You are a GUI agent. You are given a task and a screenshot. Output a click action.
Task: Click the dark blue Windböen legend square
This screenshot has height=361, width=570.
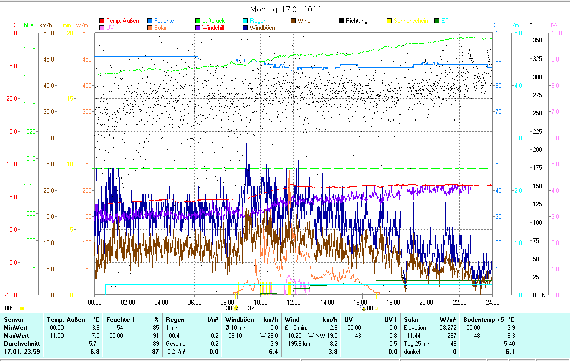245,28
